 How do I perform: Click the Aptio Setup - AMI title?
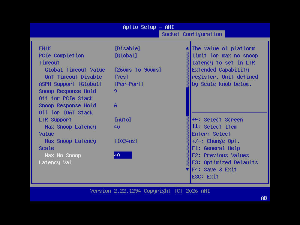point(148,27)
